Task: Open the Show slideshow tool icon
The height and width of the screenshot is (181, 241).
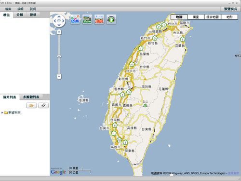Action: pos(87,19)
